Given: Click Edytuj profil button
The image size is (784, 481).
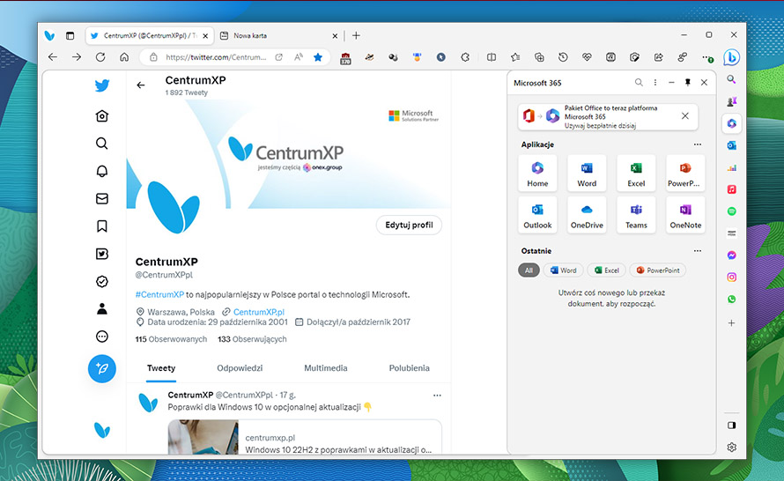Looking at the screenshot, I should click(x=409, y=225).
